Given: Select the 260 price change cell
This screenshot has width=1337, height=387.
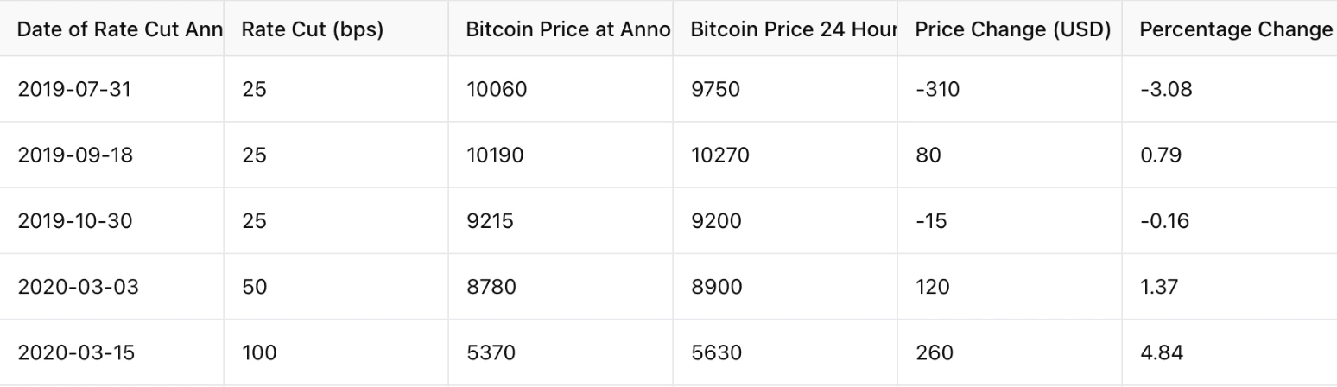Looking at the screenshot, I should click(x=1010, y=352).
